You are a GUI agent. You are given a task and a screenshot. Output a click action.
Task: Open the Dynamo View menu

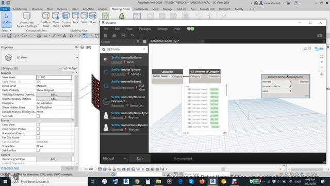[x=129, y=29]
